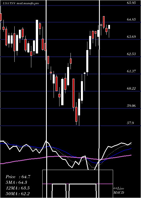Click the 64.85 price axis label
This screenshot has width=141, height=198.
coord(131,20)
